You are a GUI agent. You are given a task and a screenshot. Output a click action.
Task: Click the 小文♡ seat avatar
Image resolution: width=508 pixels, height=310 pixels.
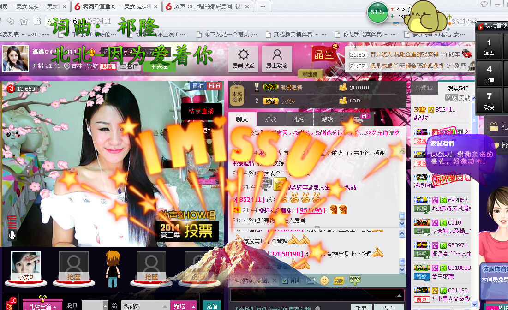tap(26, 266)
